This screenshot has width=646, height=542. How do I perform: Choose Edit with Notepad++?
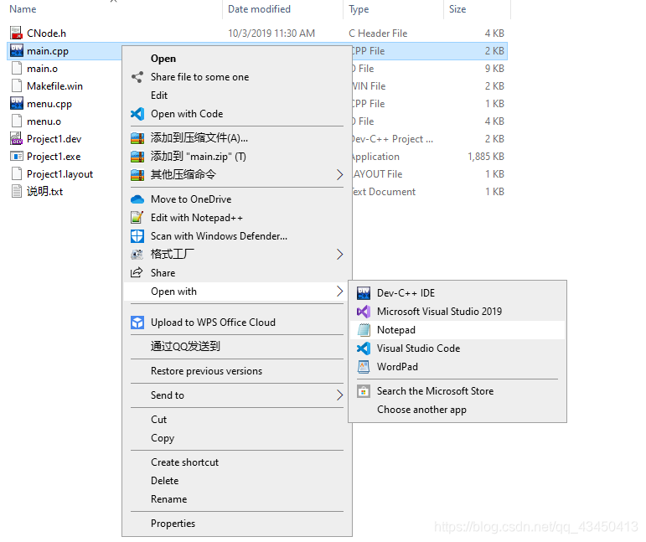[237, 218]
